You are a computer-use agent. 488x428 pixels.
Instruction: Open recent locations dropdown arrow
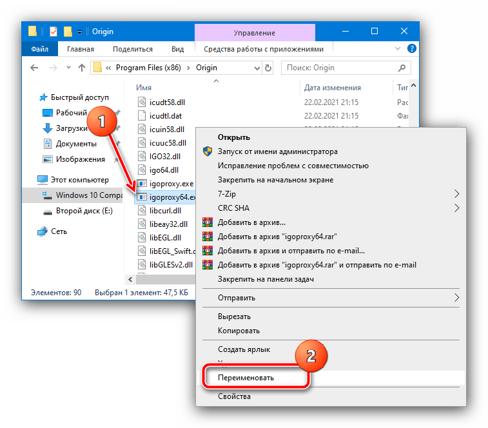click(x=68, y=67)
